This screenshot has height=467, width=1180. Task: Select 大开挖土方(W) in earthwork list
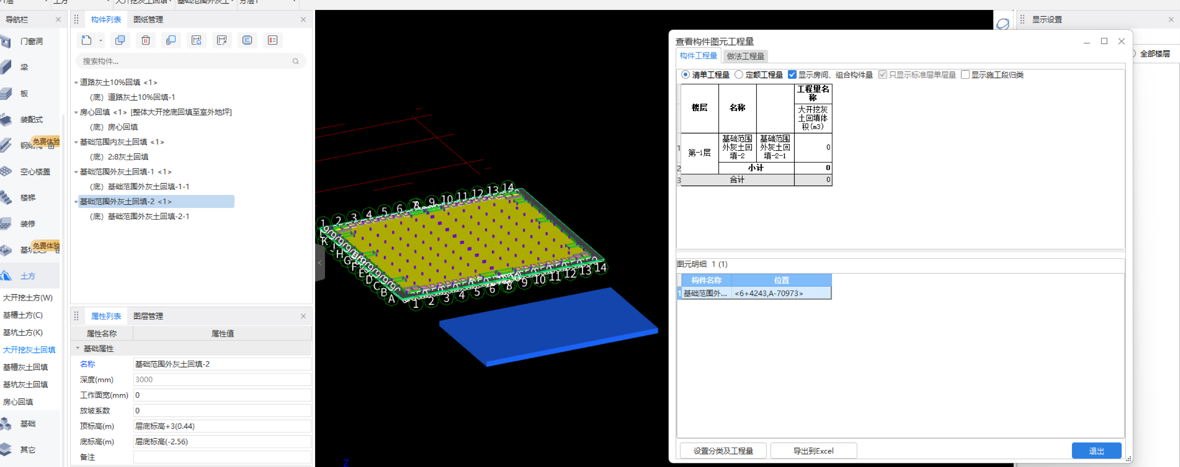(28, 297)
